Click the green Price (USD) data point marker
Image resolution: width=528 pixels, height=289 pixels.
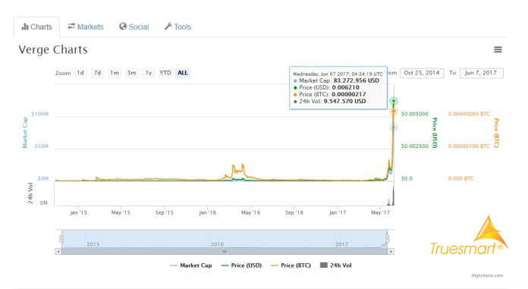pos(394,101)
